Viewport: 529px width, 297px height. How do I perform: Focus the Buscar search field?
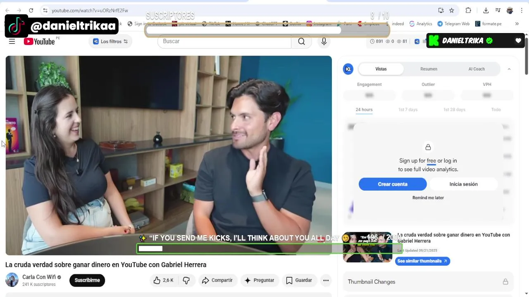224,41
